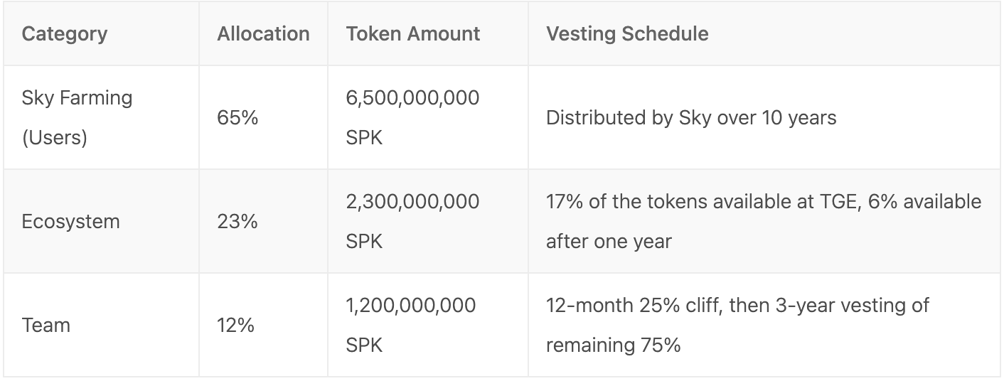Select the Team category cell

click(x=46, y=326)
